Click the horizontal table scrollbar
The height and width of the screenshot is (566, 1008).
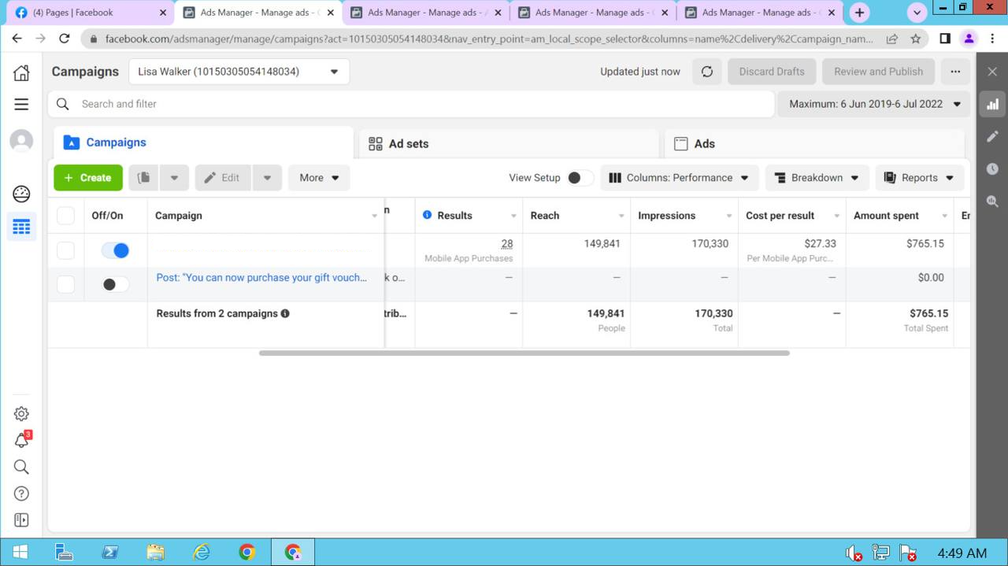(524, 353)
